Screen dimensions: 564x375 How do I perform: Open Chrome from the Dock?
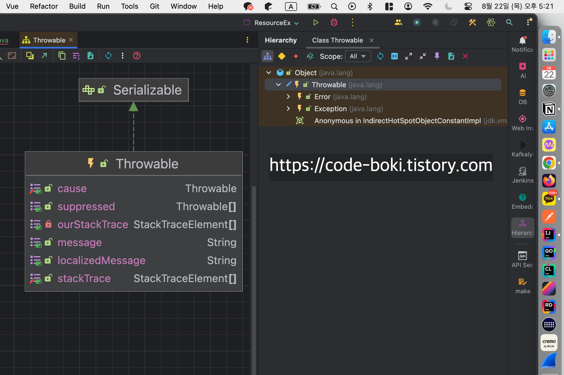[549, 163]
